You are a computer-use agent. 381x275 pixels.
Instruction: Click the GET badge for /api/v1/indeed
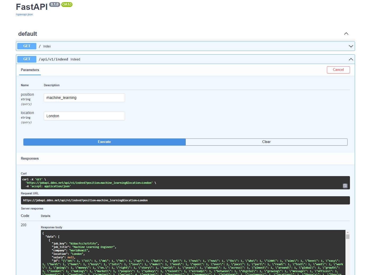(x=27, y=59)
